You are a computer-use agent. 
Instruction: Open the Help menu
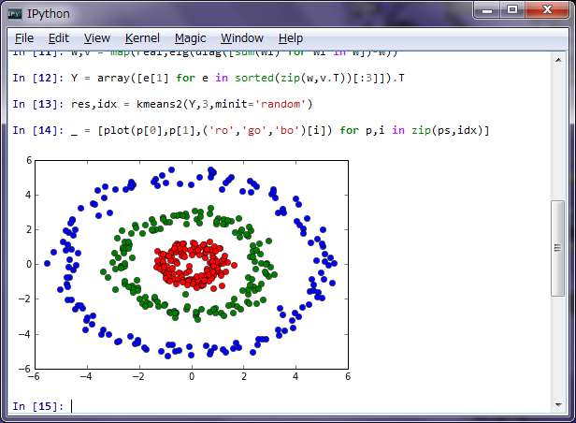[x=291, y=38]
